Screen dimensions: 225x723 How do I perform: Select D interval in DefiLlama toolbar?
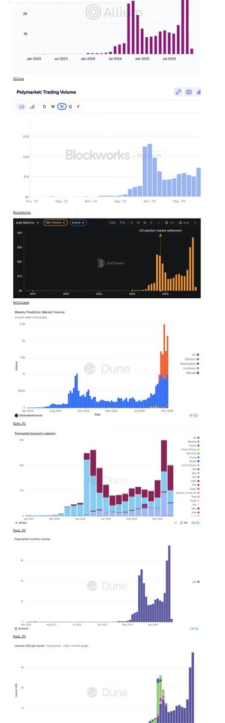point(131,223)
